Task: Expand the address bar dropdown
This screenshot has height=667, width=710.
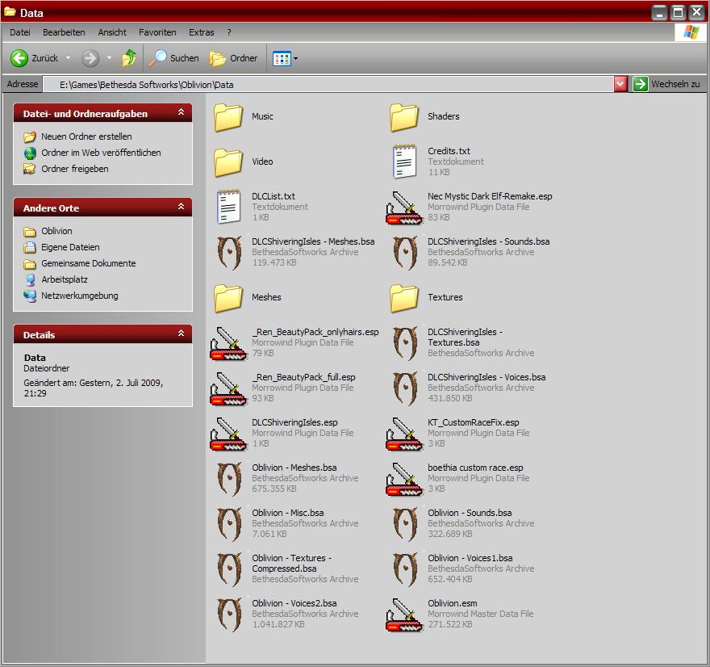Action: pyautogui.click(x=620, y=84)
